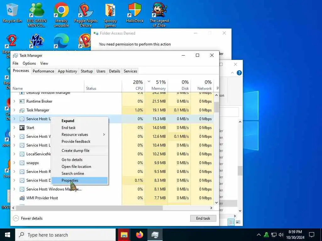Click the Microsoft Edge desktop icon
This screenshot has width=322, height=241.
(x=61, y=41)
